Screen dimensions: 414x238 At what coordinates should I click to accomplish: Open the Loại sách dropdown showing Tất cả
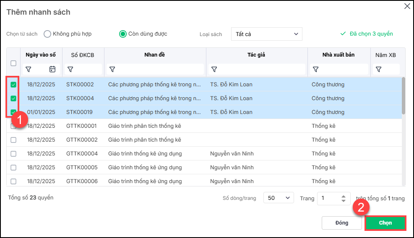point(266,34)
